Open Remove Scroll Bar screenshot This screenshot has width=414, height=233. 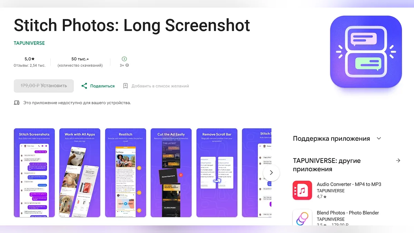217,173
